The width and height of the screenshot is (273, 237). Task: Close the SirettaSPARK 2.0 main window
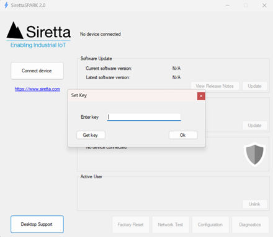tap(264, 6)
